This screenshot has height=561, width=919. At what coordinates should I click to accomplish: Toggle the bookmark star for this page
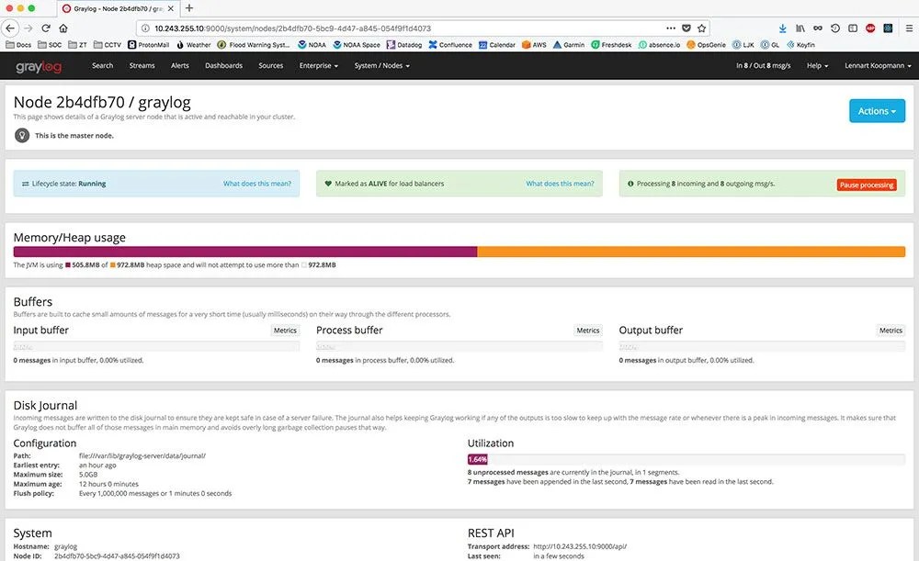702,28
